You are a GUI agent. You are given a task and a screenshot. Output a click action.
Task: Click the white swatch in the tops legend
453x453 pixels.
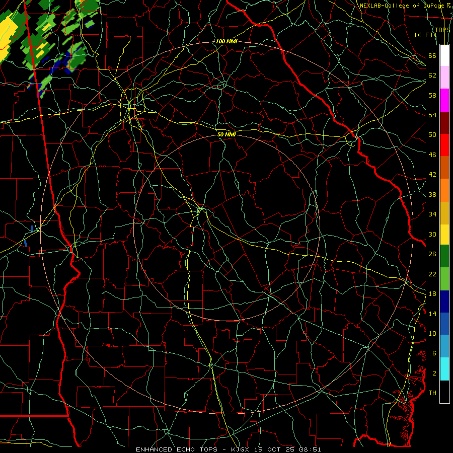[x=444, y=55]
